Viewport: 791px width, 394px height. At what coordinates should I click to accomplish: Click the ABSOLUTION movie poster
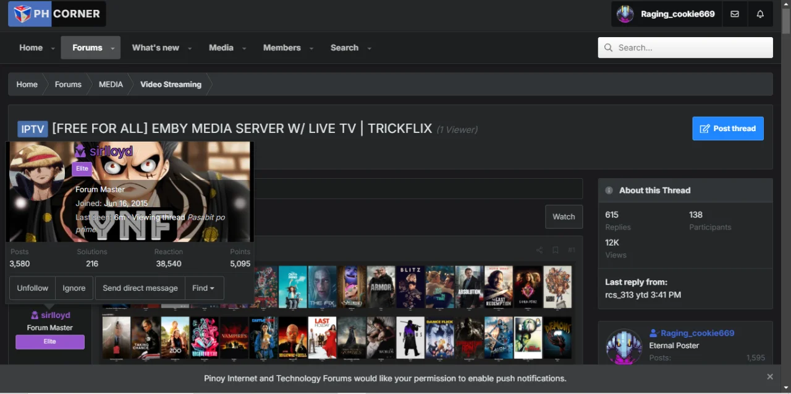469,287
